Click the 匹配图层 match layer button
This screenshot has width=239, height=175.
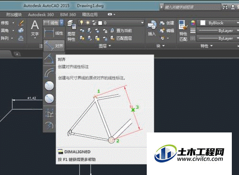121,38
